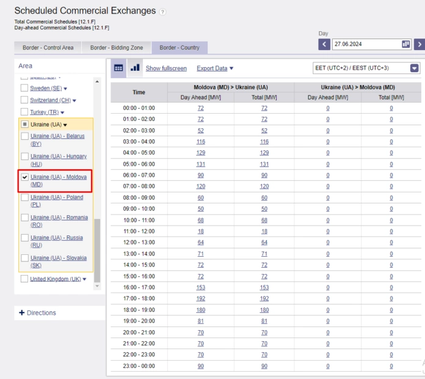Open the Ukraine (UA) - Slovakia link
This screenshot has height=379, width=425.
(59, 262)
